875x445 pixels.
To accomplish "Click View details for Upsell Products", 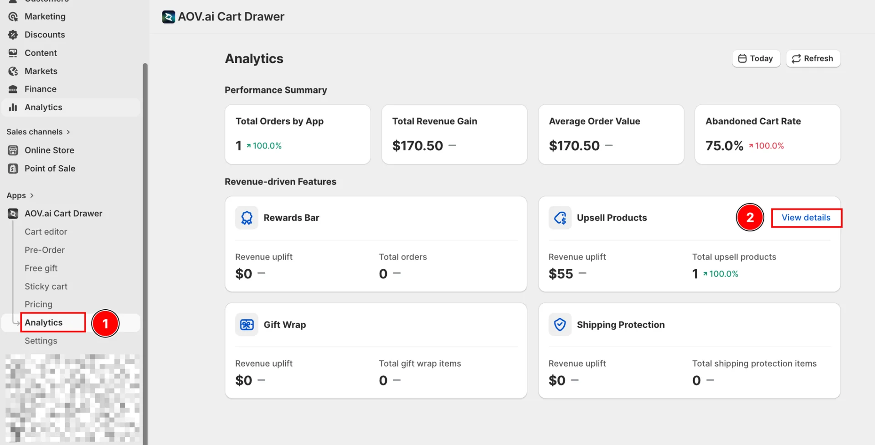I will 806,218.
